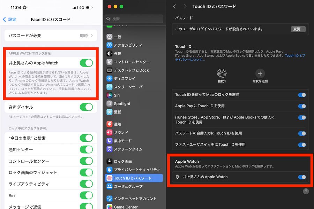
Task: Toggle the 音声ダイヤル switch
Action: (x=86, y=107)
